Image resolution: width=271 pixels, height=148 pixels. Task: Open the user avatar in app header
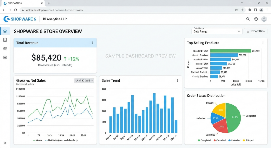pos(264,19)
